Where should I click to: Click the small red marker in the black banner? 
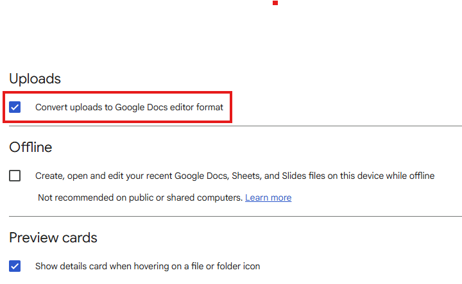pyautogui.click(x=275, y=3)
